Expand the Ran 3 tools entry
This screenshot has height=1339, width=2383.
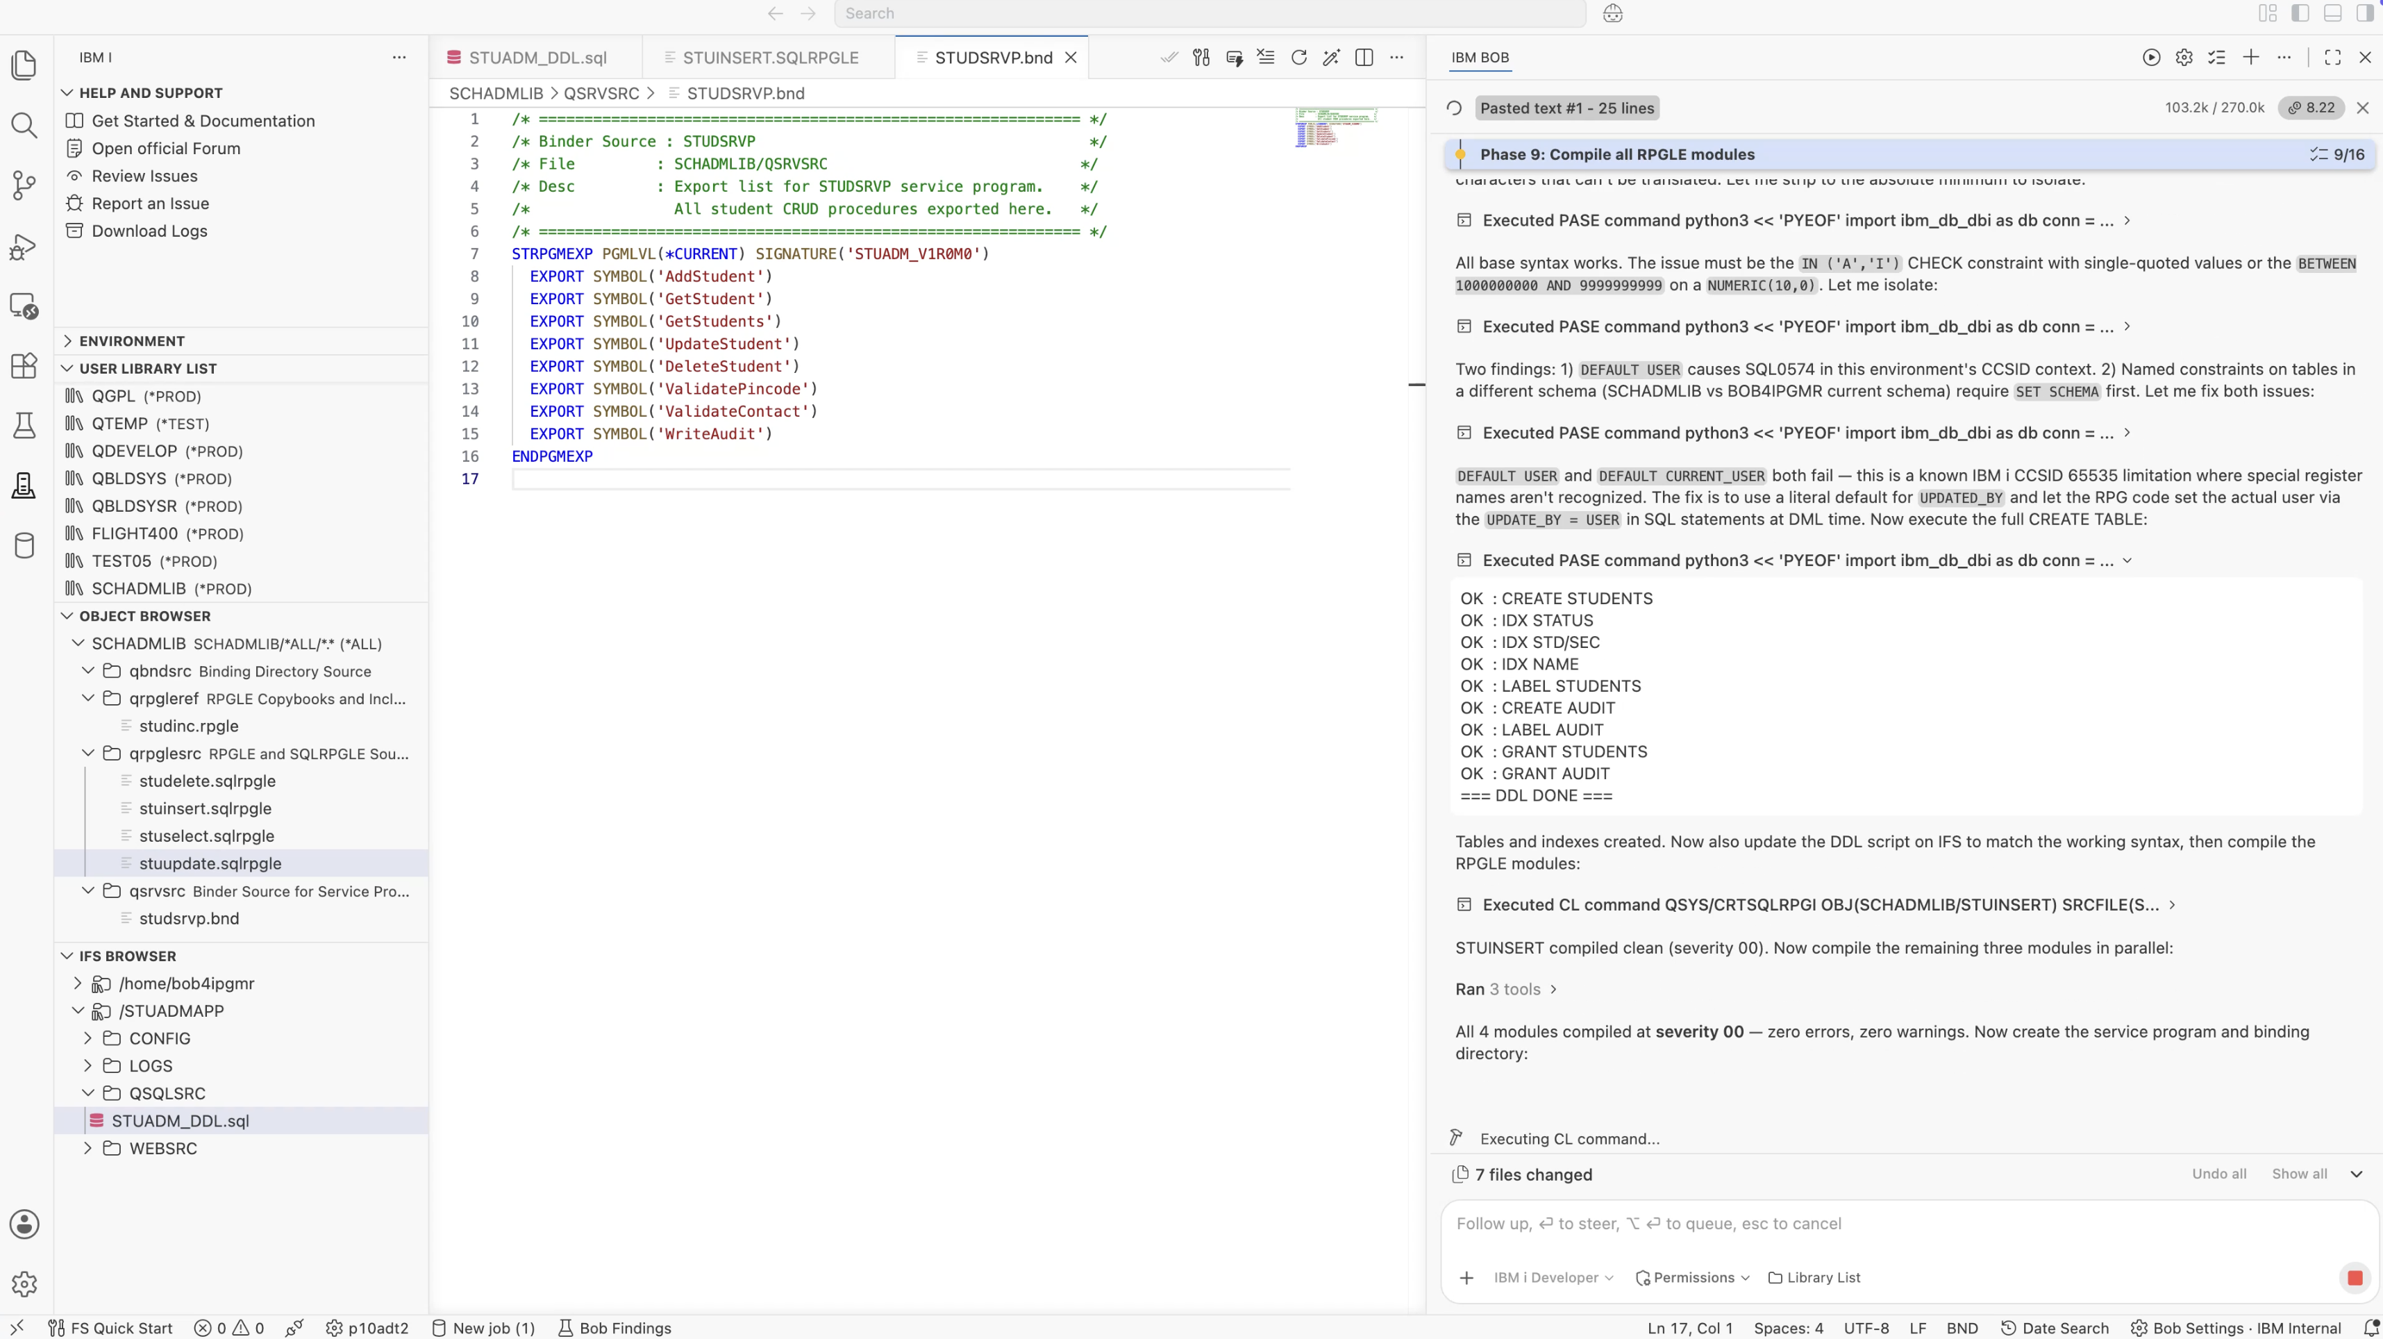tap(1506, 989)
